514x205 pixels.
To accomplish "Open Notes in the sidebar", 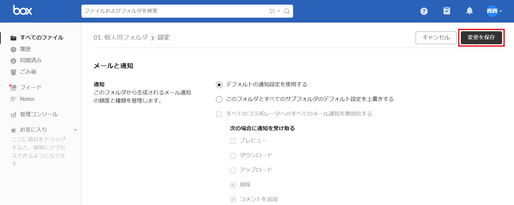I will pos(27,99).
